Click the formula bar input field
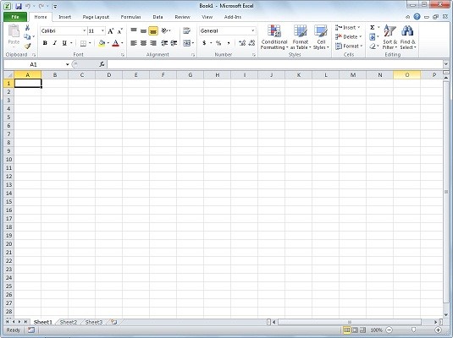Screen dimensions: 453x338 click(x=274, y=64)
